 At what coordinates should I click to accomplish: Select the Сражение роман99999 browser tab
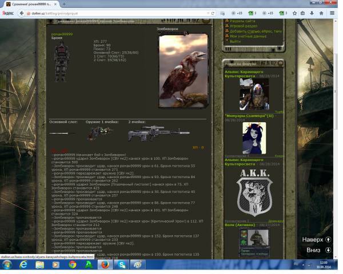coord(32,4)
